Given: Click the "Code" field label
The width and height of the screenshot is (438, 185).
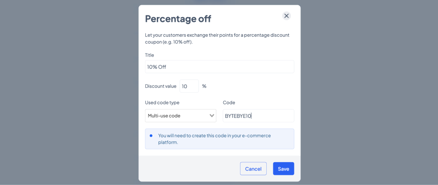Looking at the screenshot, I should click(x=229, y=103).
